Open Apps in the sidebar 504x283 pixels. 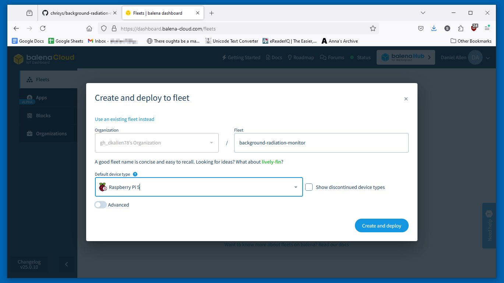[48, 97]
